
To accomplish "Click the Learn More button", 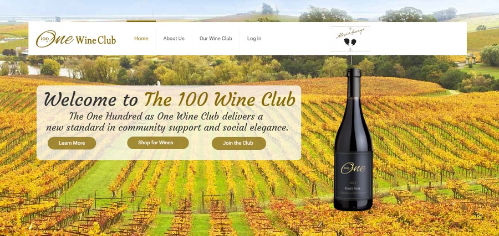I will tap(72, 143).
